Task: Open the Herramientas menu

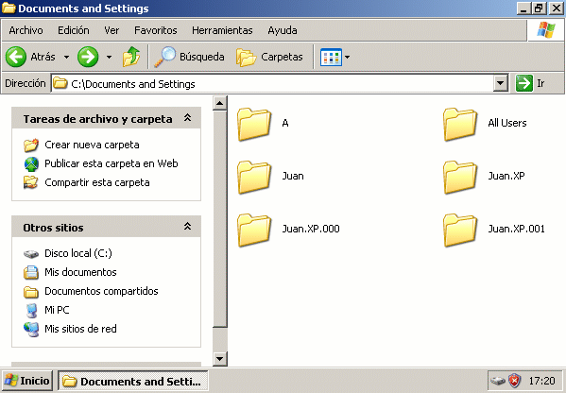Action: pyautogui.click(x=222, y=30)
